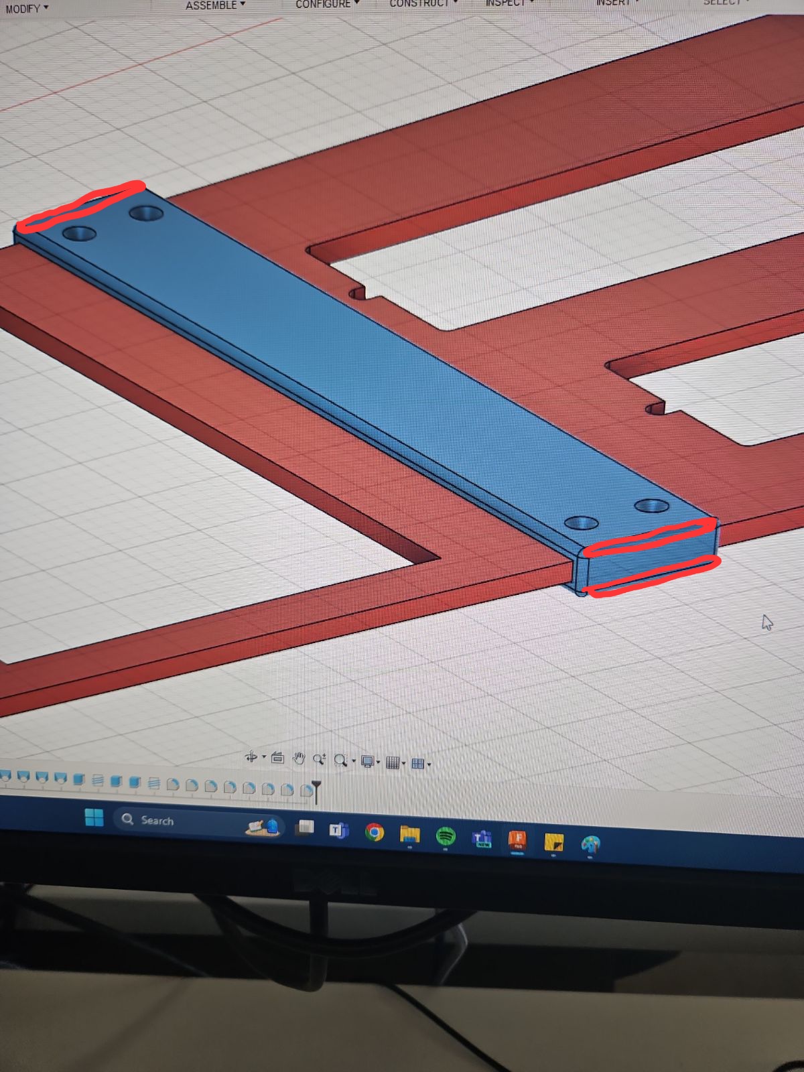Select the last fillet feature in timeline
This screenshot has width=804, height=1072.
click(x=306, y=790)
